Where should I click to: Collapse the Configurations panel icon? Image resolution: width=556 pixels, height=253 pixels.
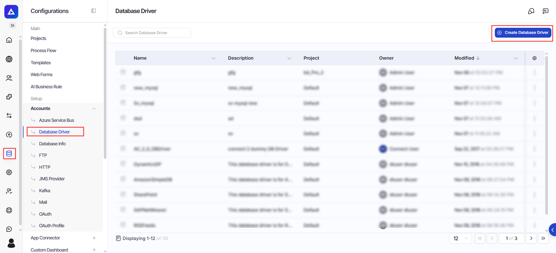94,11
